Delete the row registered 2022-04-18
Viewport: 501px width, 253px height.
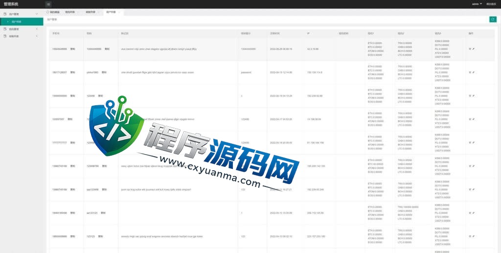point(470,96)
